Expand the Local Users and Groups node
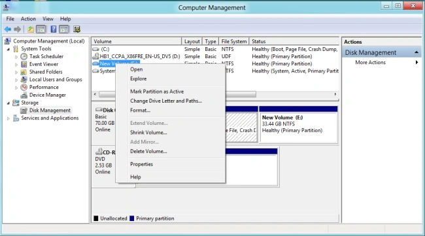The height and width of the screenshot is (236, 425). [x=16, y=80]
